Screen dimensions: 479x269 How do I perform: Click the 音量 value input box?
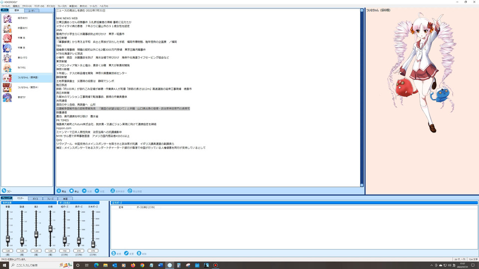[x=7, y=251]
